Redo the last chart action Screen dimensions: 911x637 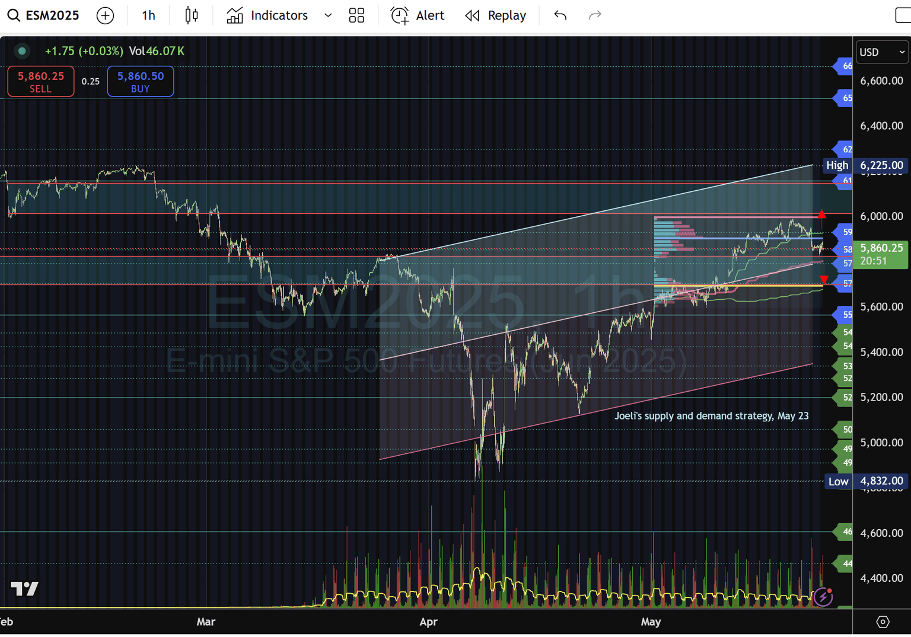tap(595, 15)
